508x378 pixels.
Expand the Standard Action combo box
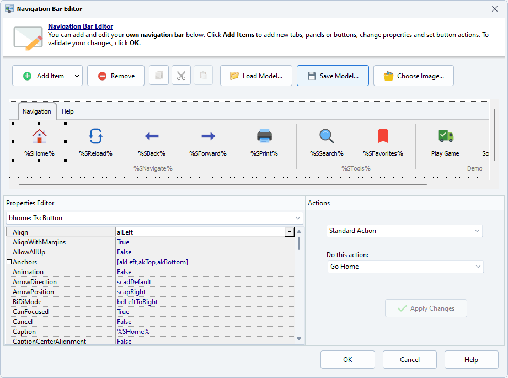404,231
